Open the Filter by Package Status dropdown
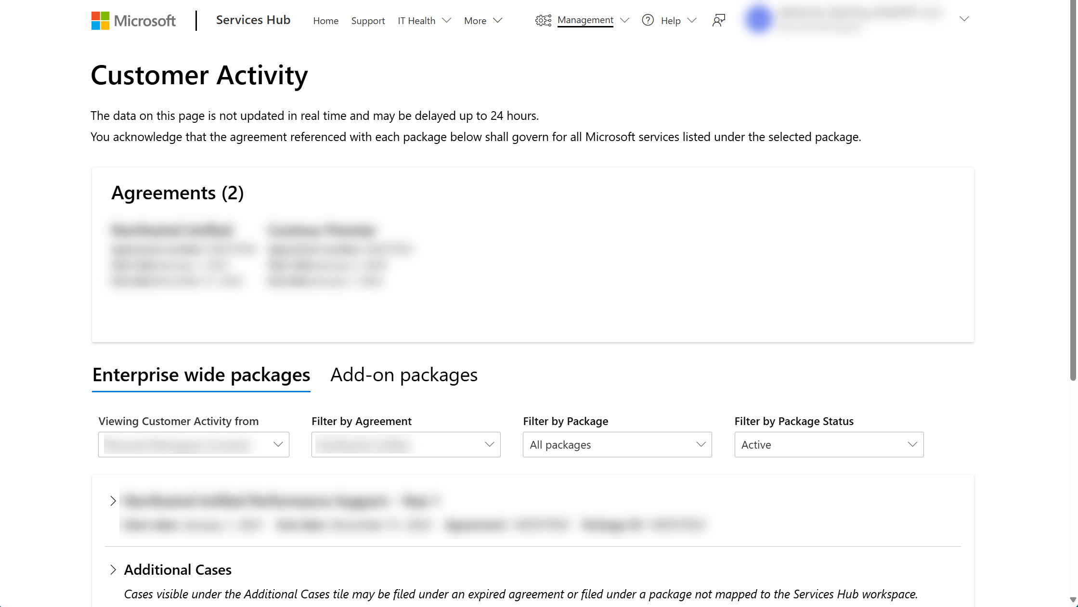Screen dimensions: 1078x607 pyautogui.click(x=829, y=444)
